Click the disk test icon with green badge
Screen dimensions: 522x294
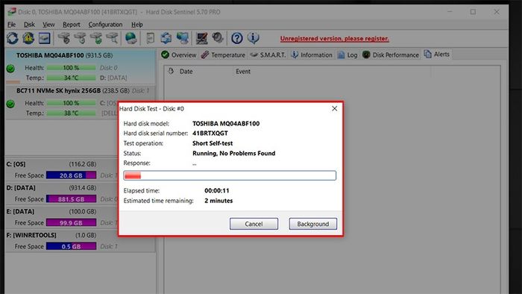[96, 38]
